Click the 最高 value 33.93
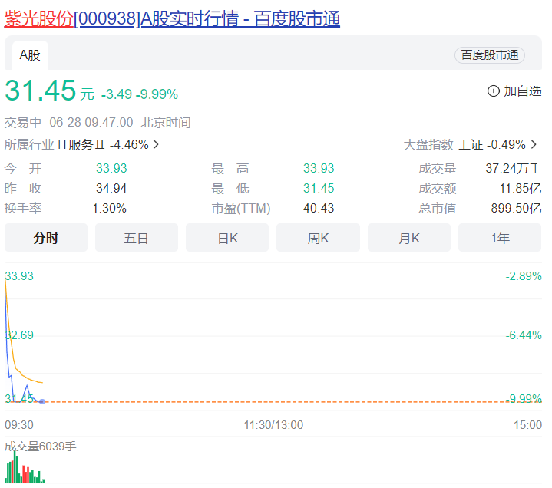Viewport: 552px width, 488px height. pyautogui.click(x=319, y=169)
